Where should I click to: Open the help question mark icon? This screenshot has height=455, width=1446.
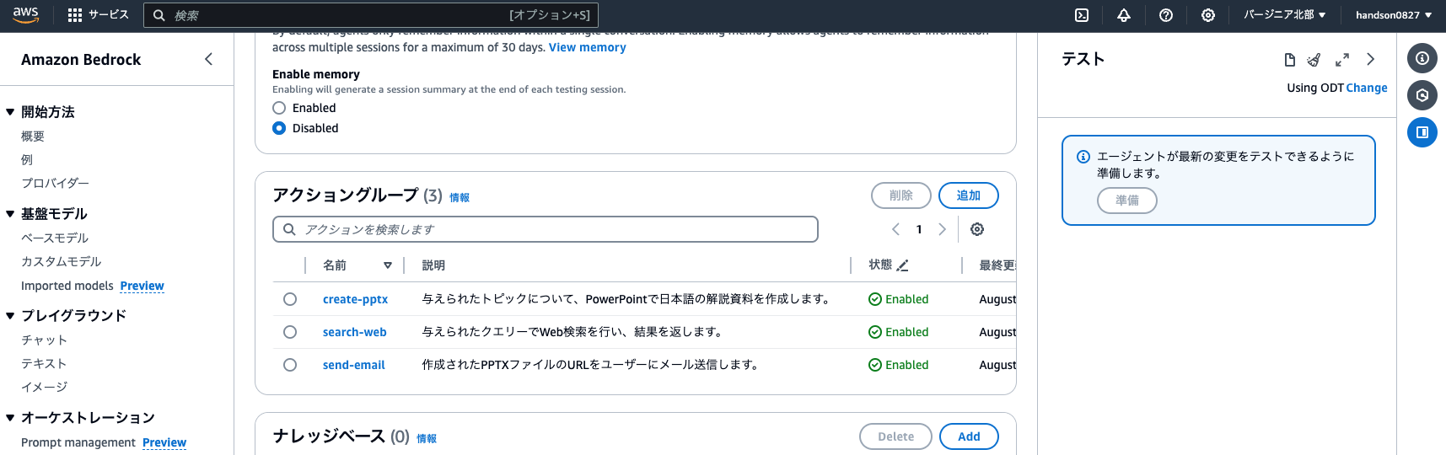pyautogui.click(x=1166, y=15)
